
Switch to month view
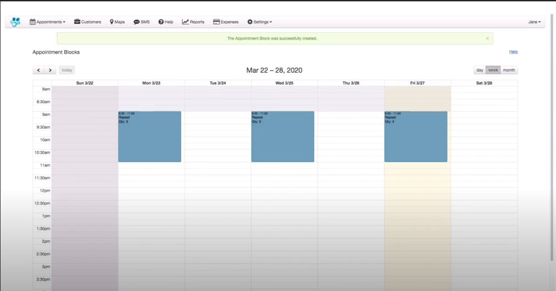[x=509, y=70]
